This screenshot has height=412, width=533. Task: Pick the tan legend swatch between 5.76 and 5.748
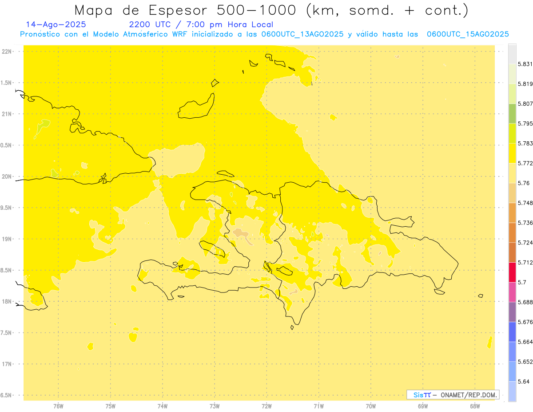[x=512, y=193]
